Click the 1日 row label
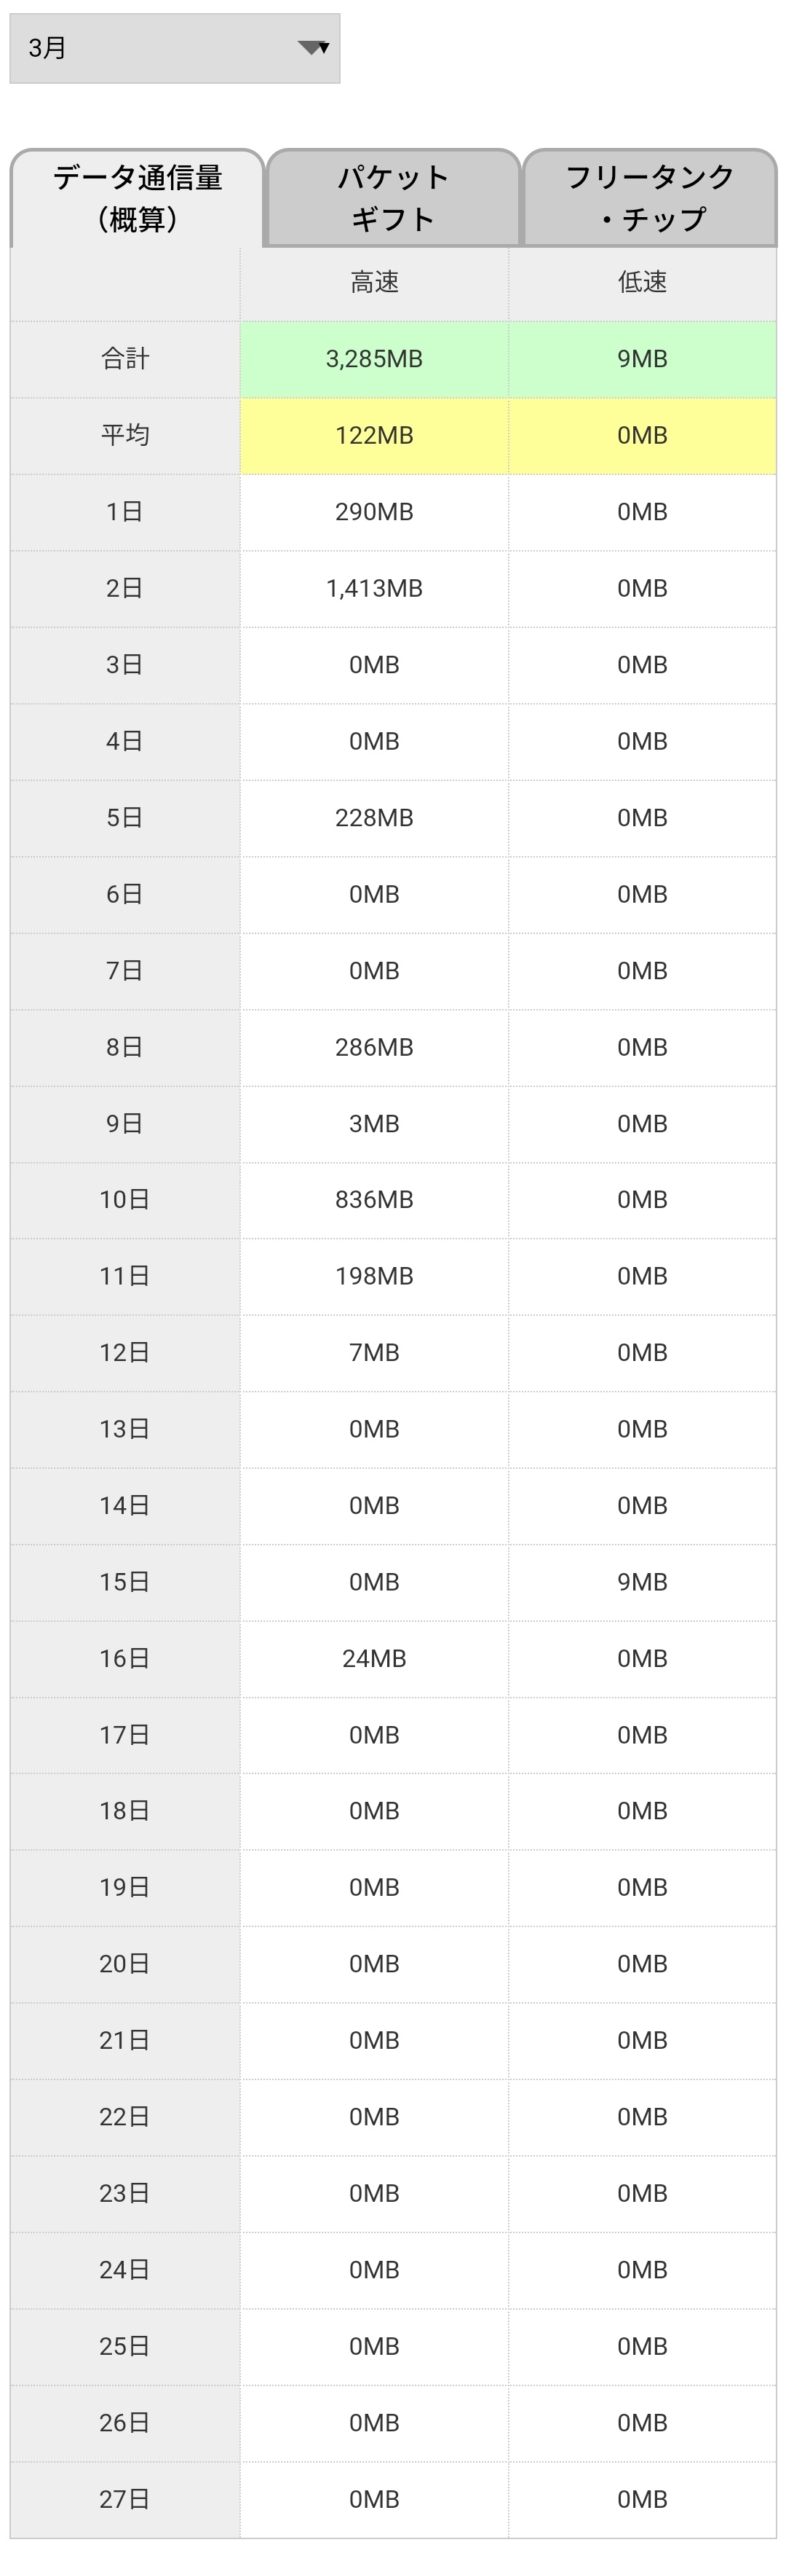The width and height of the screenshot is (786, 2553). [x=124, y=512]
